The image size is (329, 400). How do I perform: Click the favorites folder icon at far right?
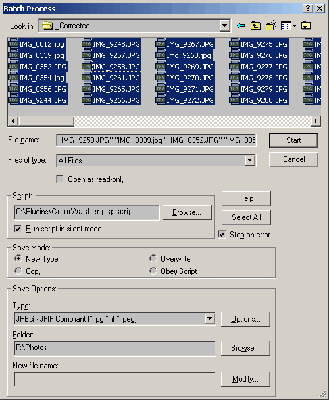tap(306, 26)
